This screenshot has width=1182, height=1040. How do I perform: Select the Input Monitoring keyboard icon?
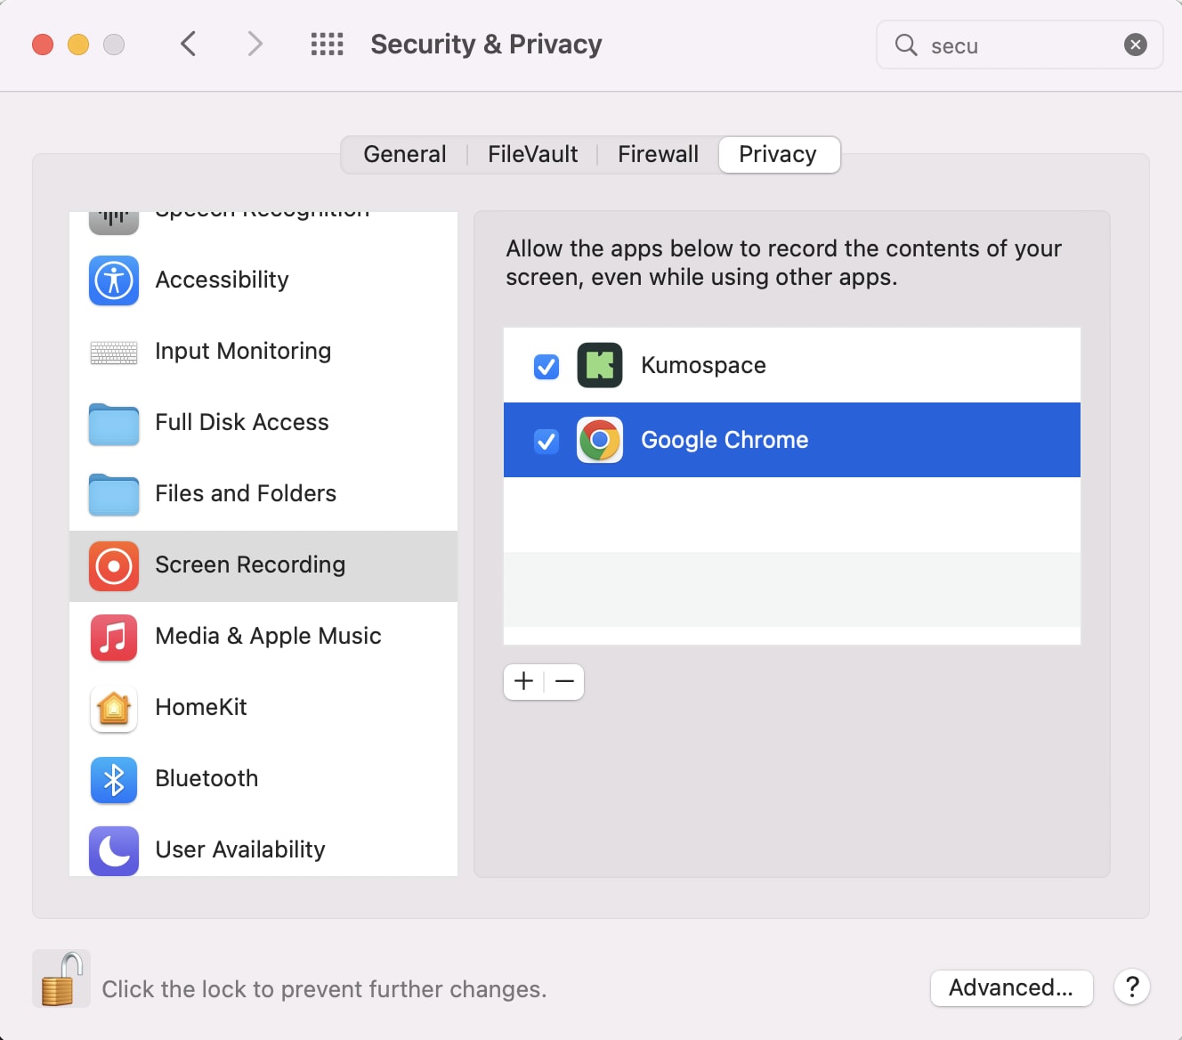click(114, 353)
